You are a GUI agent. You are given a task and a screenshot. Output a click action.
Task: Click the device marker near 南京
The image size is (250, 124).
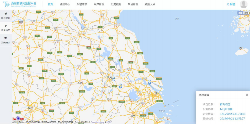tap(113, 79)
